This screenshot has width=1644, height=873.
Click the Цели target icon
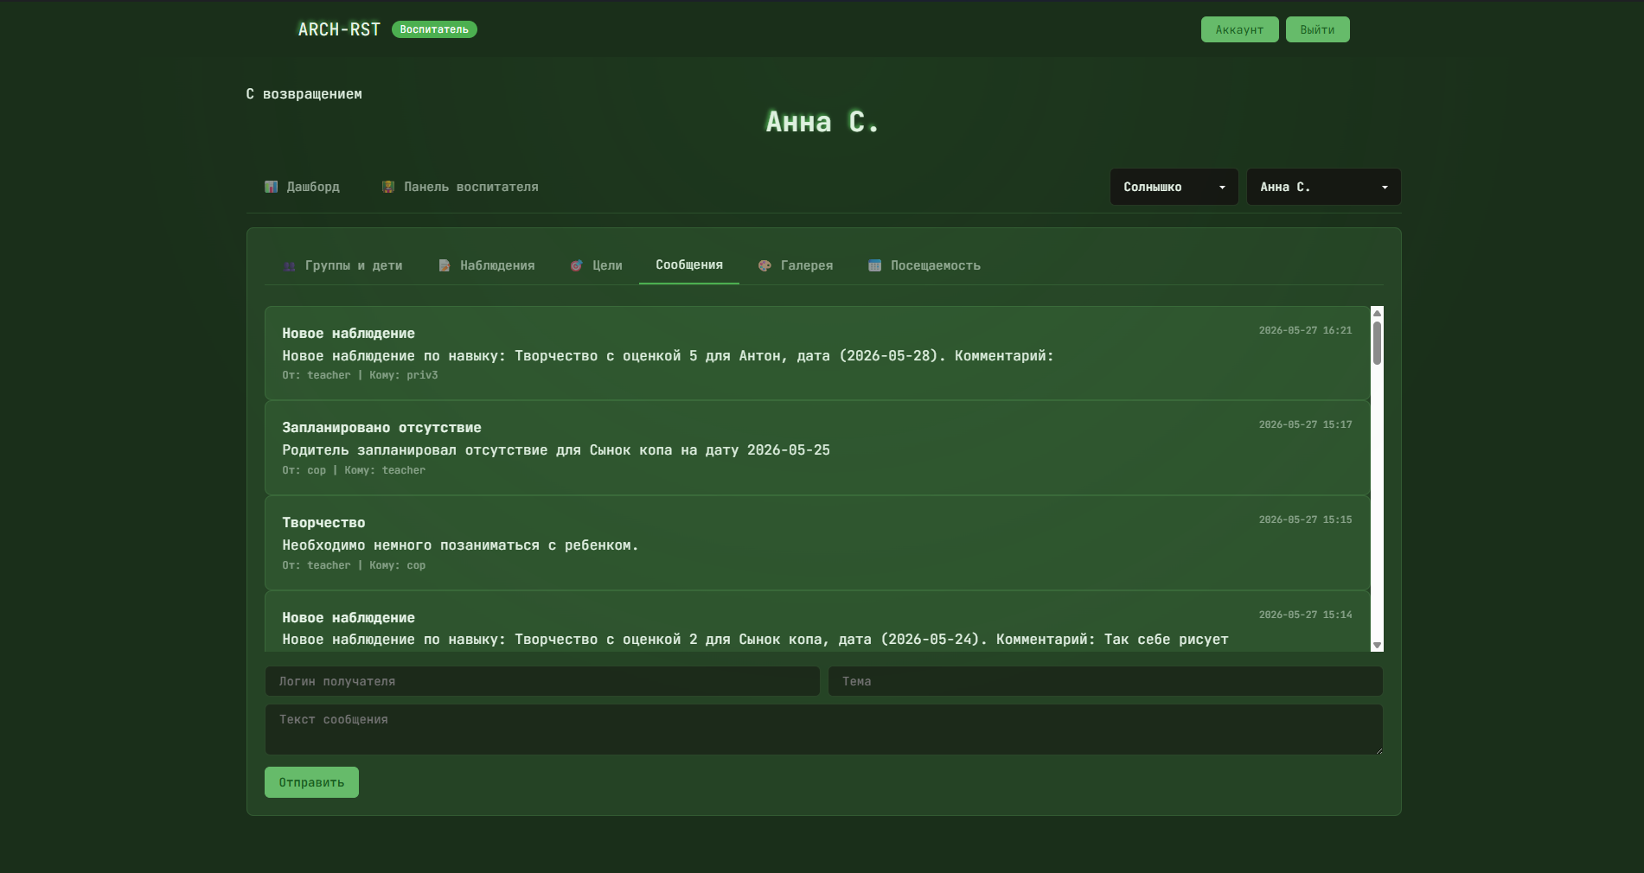(x=577, y=265)
